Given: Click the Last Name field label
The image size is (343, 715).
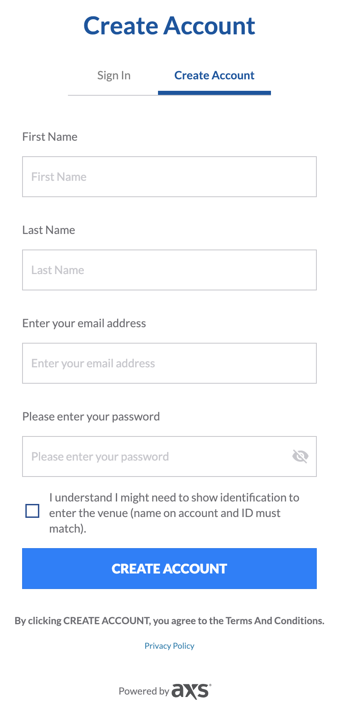Looking at the screenshot, I should pos(49,230).
